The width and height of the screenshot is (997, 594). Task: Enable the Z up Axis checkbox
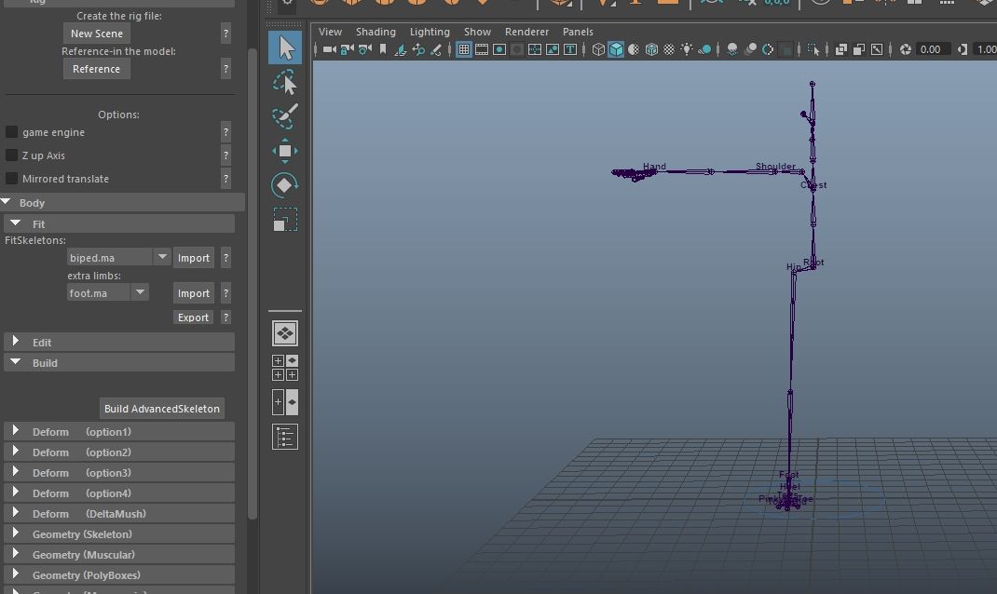pyautogui.click(x=11, y=155)
